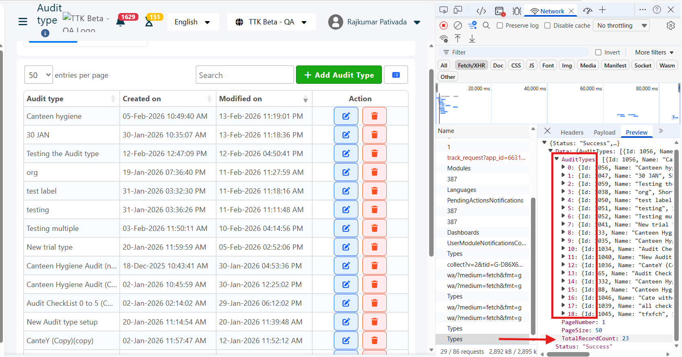Click the record network log button
The image size is (682, 357).
point(444,26)
